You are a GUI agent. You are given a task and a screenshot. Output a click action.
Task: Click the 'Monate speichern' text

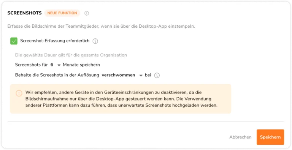(x=81, y=65)
